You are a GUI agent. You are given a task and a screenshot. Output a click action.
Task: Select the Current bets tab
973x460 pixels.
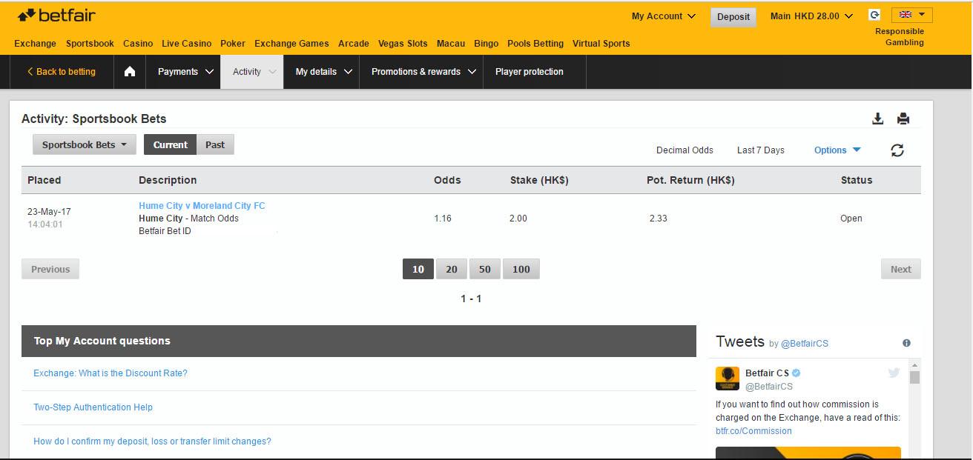point(171,144)
